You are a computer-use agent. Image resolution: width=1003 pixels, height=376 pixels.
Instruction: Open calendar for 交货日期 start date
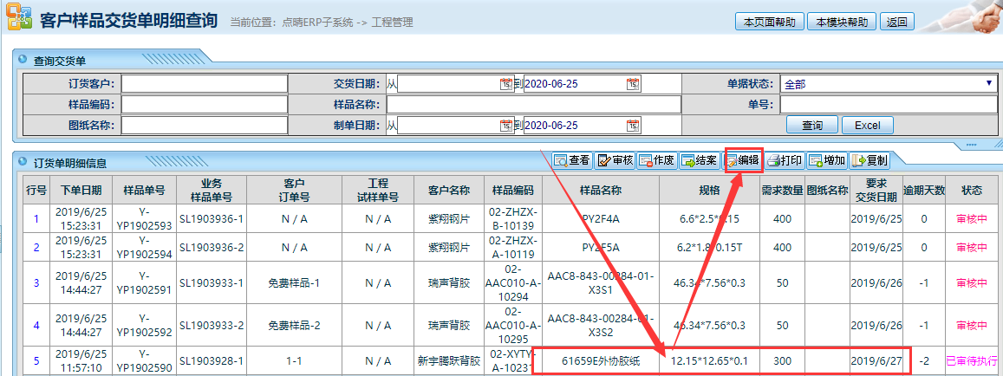[x=506, y=84]
